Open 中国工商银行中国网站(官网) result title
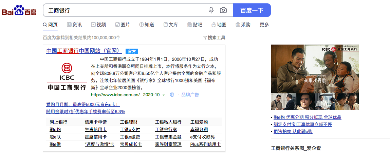 point(84,51)
